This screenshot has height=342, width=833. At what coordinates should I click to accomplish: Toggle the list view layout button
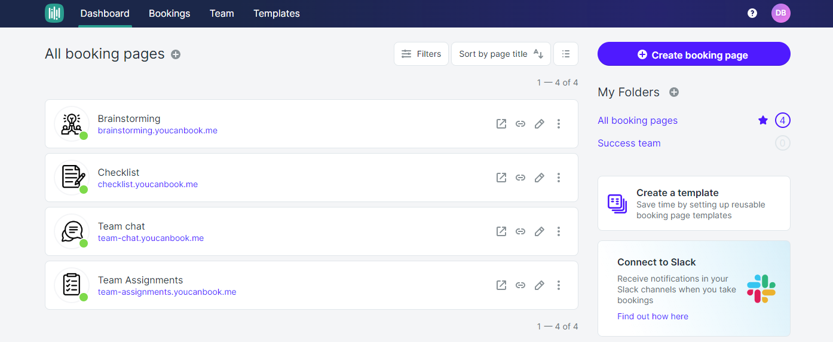(566, 54)
